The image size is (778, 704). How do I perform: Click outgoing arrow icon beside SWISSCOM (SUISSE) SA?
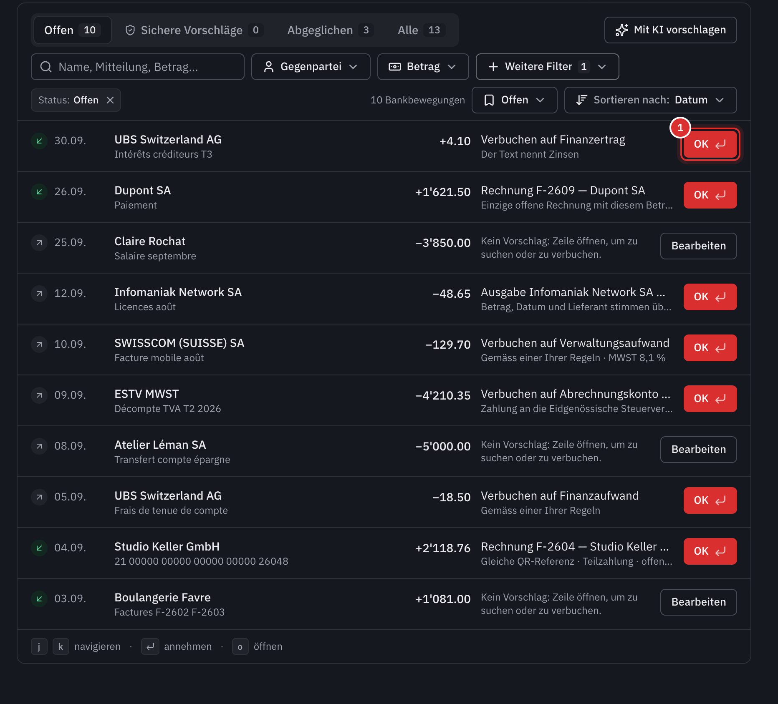[39, 344]
